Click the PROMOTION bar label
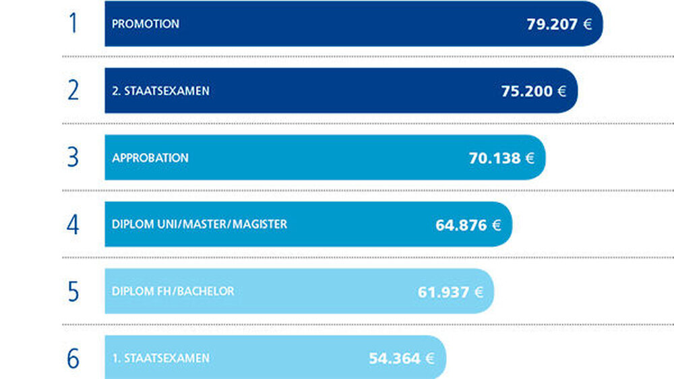The width and height of the screenshot is (674, 379). coord(146,24)
